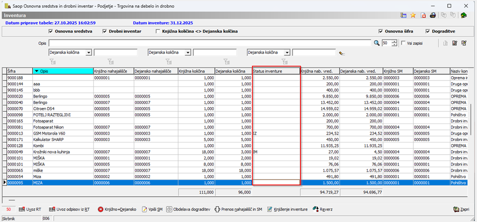477x222 pixels.
Task: Increase the record count stepper value
Action: tap(395, 41)
